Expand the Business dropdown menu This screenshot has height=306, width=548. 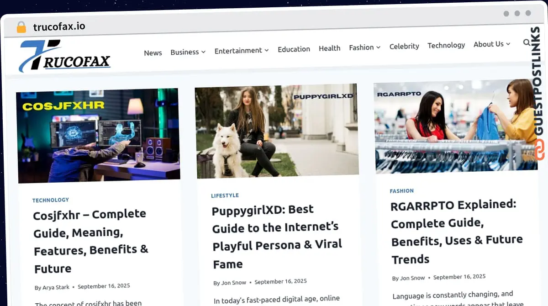(x=188, y=52)
